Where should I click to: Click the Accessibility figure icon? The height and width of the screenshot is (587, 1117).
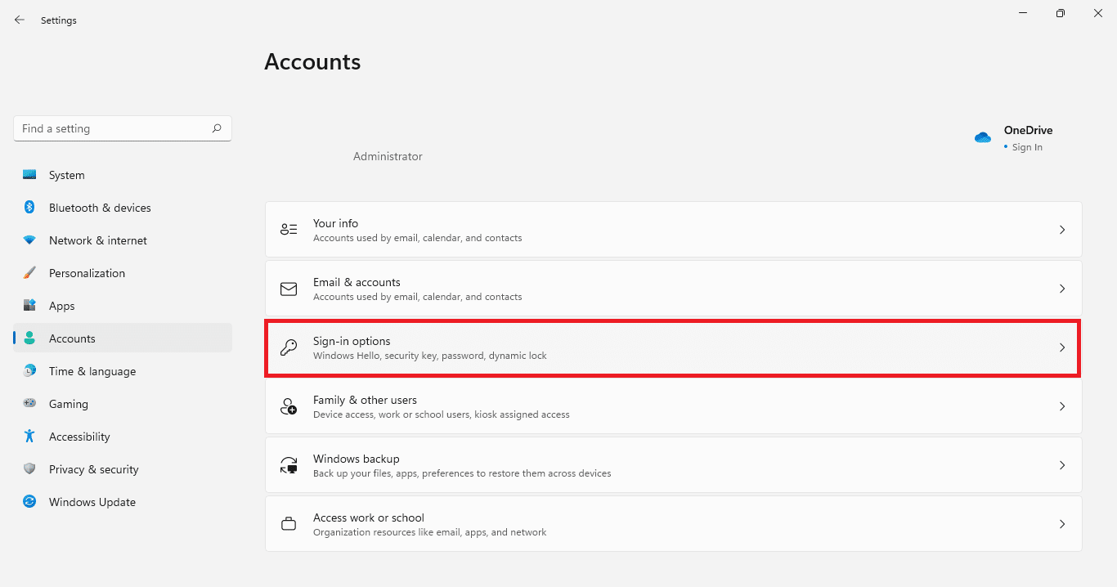(29, 437)
